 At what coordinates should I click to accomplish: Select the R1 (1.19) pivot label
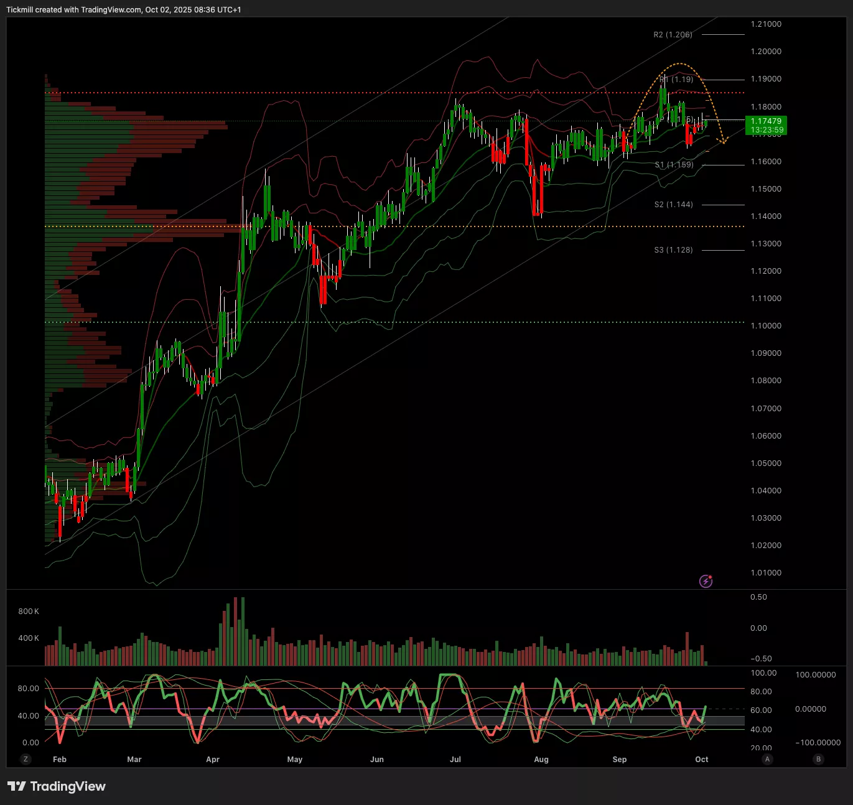(676, 80)
